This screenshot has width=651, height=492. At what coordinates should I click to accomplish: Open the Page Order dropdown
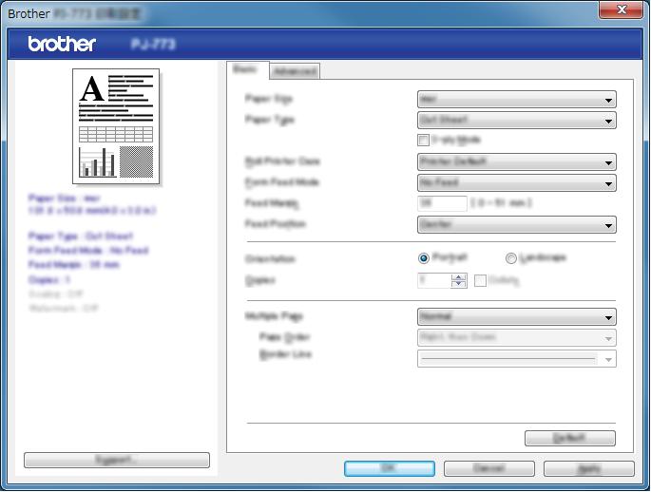click(516, 338)
